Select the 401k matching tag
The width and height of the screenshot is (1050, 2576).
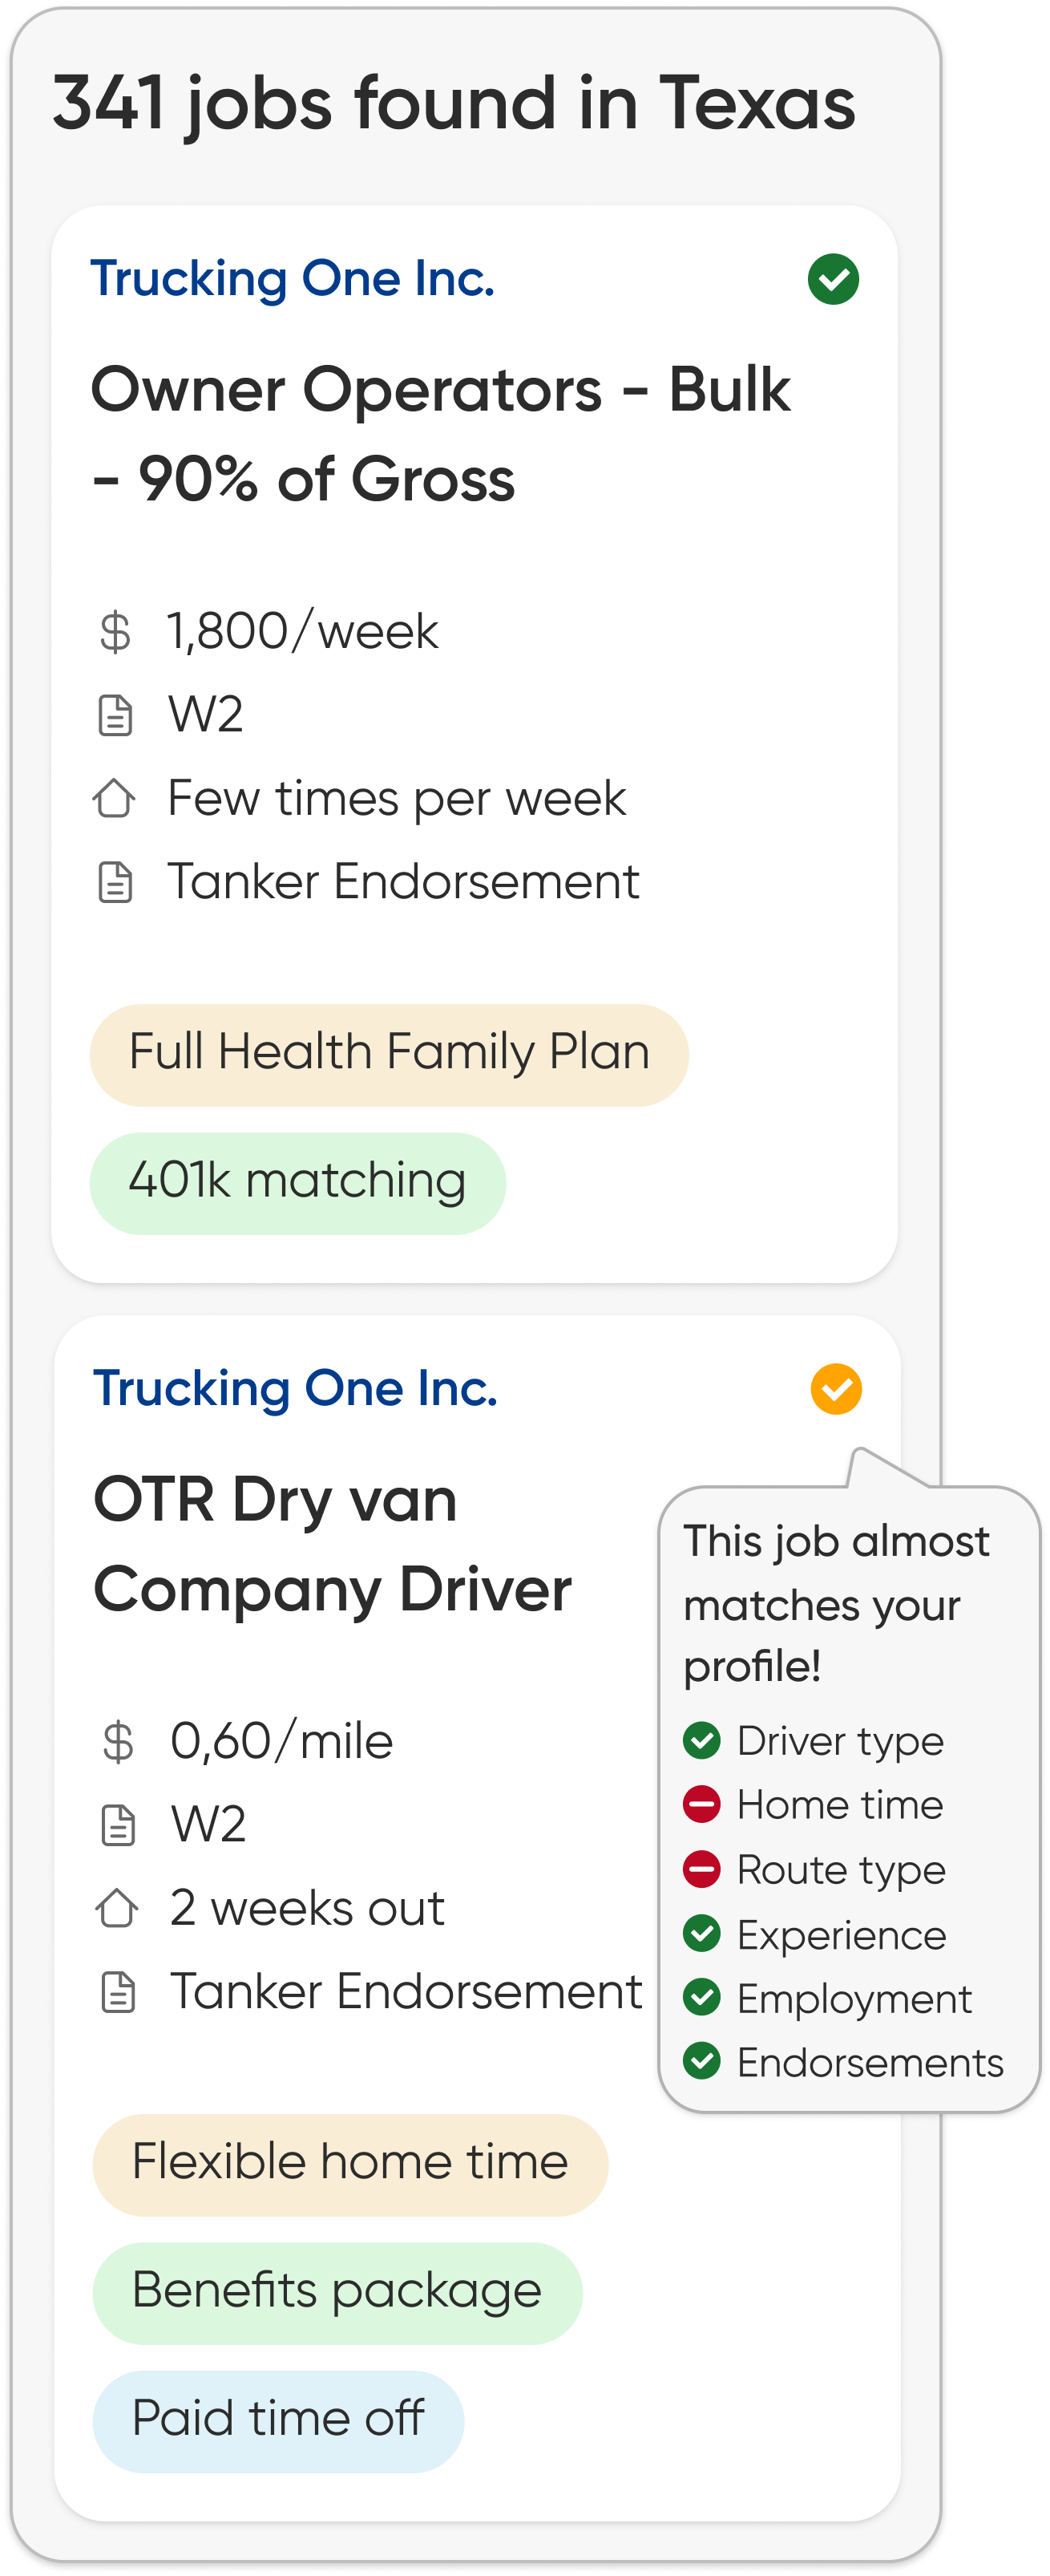tap(297, 1182)
